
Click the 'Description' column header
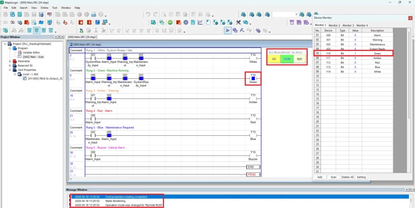click(x=377, y=30)
